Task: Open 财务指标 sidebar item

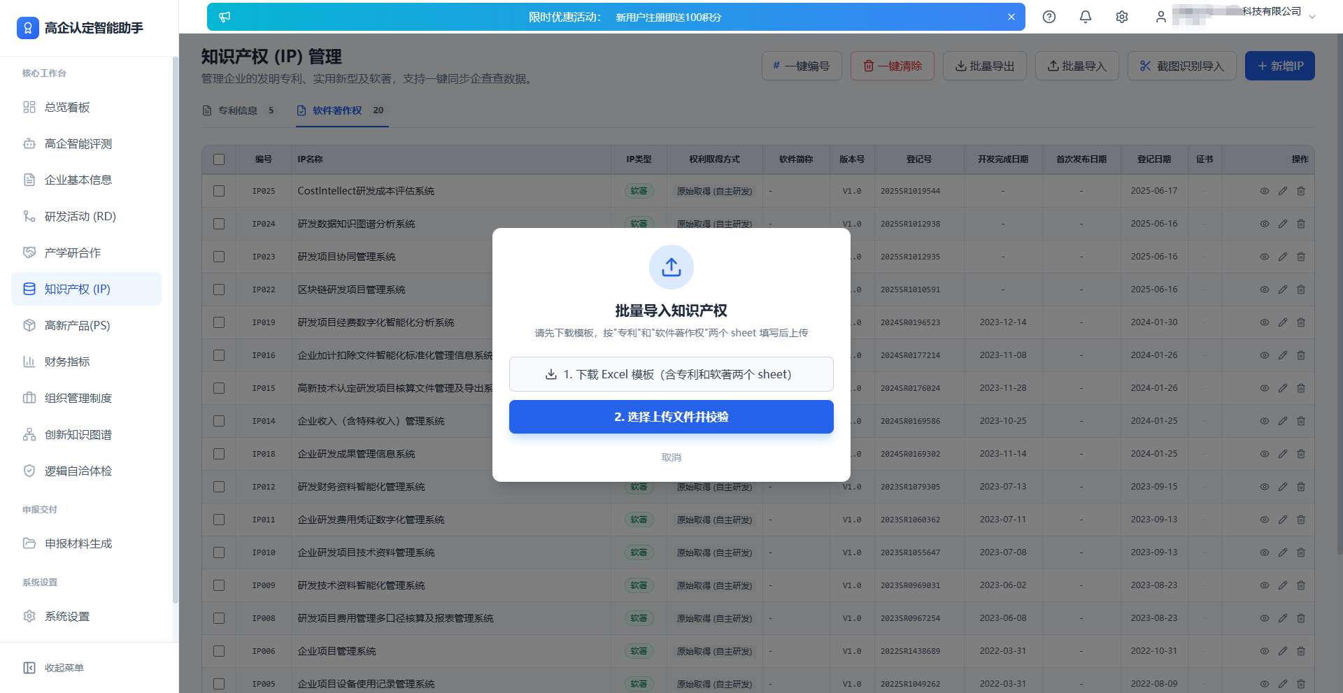Action: (86, 362)
